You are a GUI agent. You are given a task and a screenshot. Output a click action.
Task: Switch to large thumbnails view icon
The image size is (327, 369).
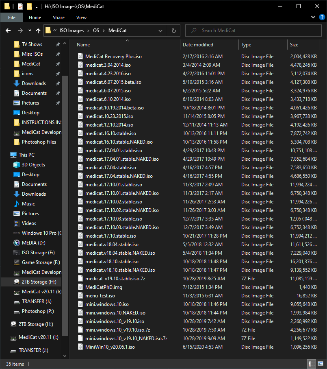click(321, 364)
